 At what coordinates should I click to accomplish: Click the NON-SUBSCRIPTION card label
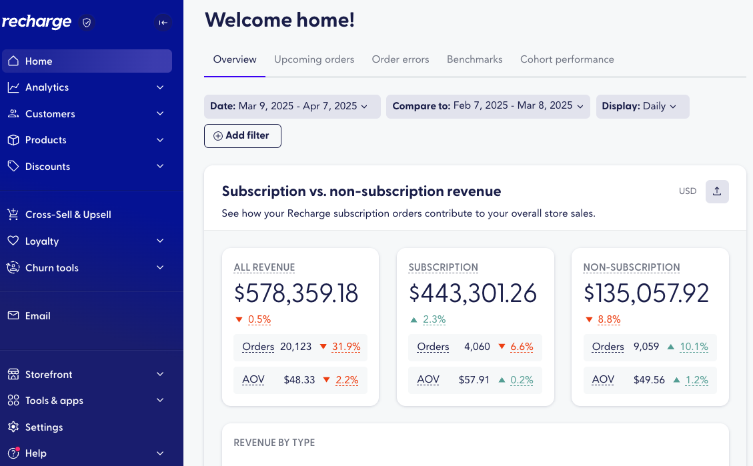[x=632, y=267]
